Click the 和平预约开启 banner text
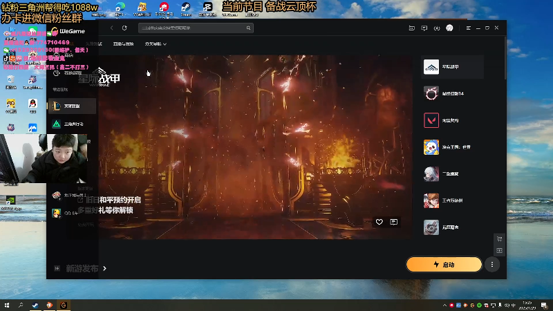 pos(120,200)
